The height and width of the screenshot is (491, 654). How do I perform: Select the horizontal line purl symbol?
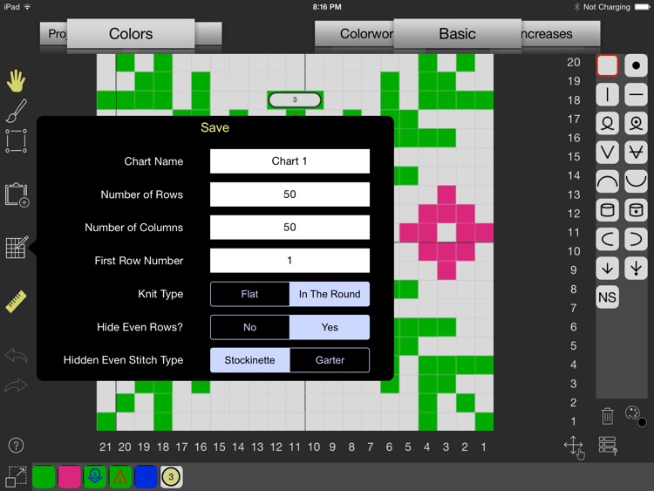coord(636,94)
